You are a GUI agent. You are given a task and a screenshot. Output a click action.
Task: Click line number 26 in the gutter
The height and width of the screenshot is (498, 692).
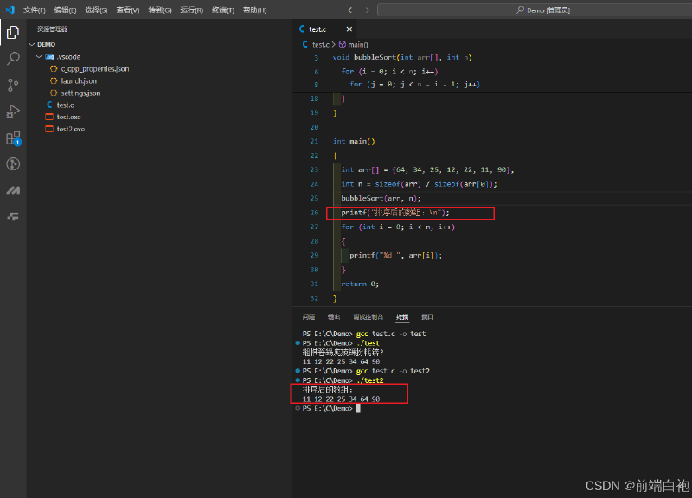[314, 213]
